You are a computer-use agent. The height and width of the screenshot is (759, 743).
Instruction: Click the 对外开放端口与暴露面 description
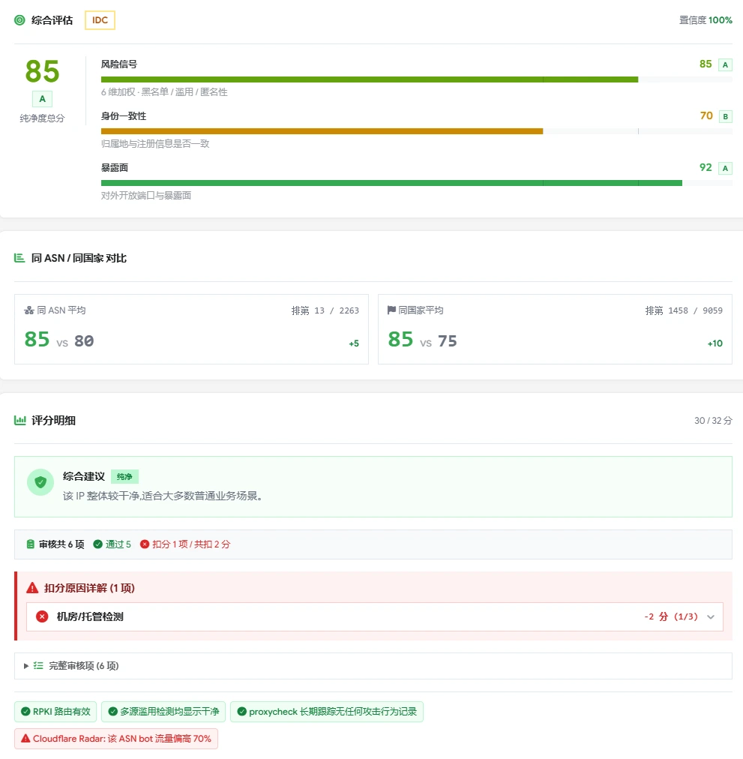pyautogui.click(x=146, y=196)
